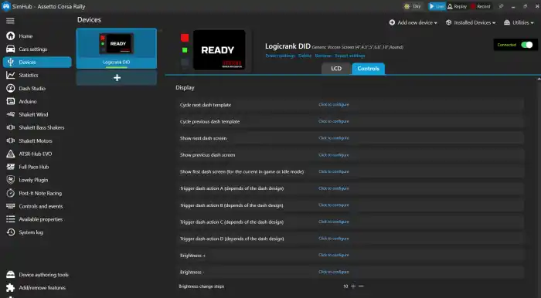
Task: Increase Brightness change steps with plus
Action: [x=353, y=286]
